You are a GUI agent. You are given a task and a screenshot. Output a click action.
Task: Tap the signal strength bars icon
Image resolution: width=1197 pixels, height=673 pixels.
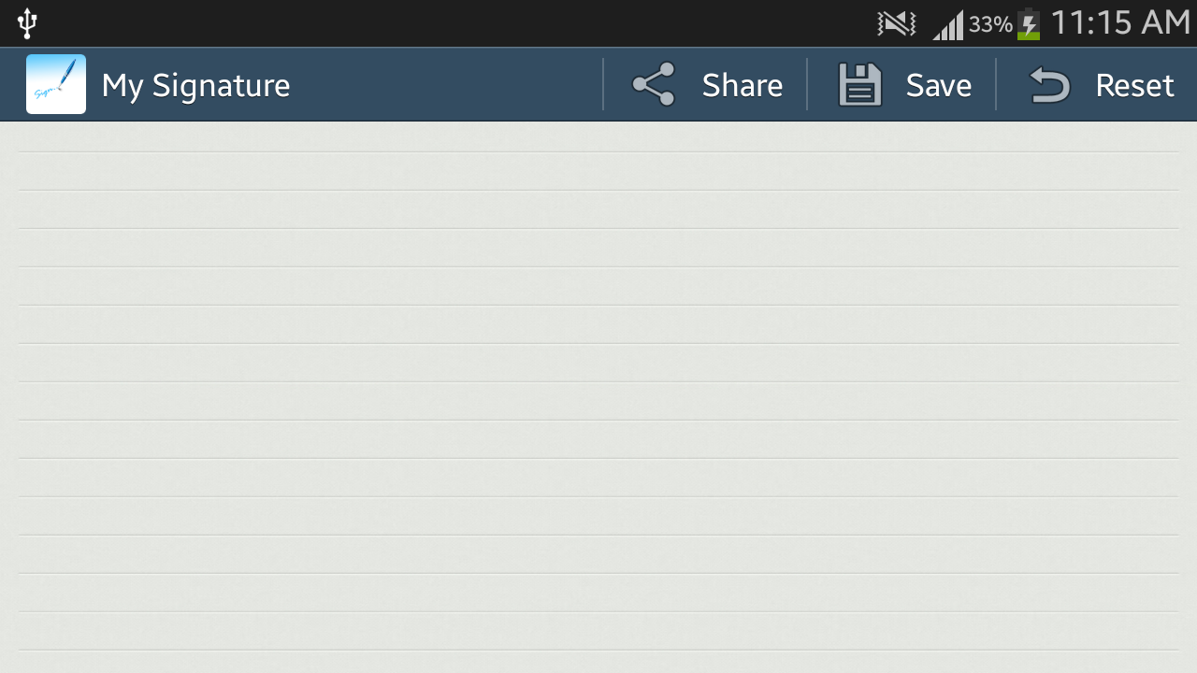948,25
